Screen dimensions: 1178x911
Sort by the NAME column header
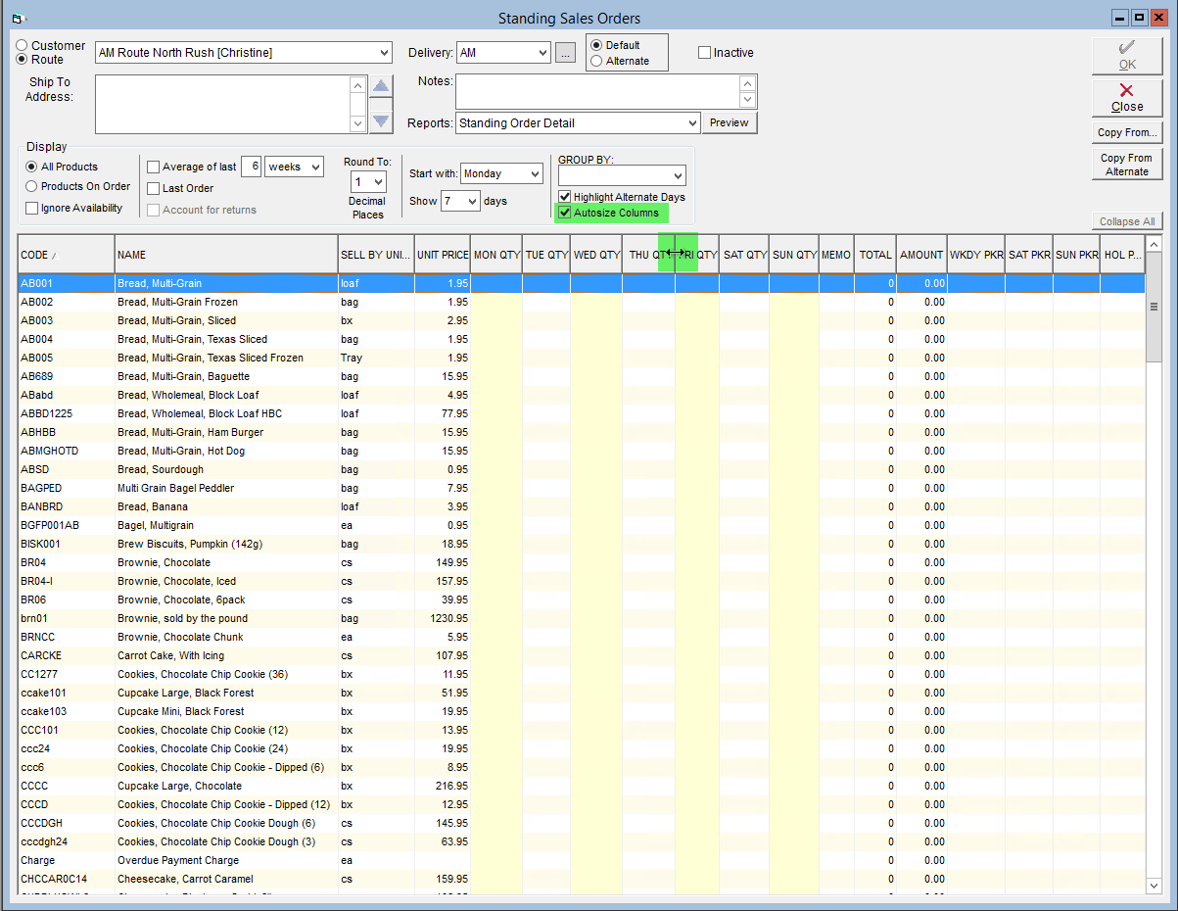pyautogui.click(x=226, y=255)
